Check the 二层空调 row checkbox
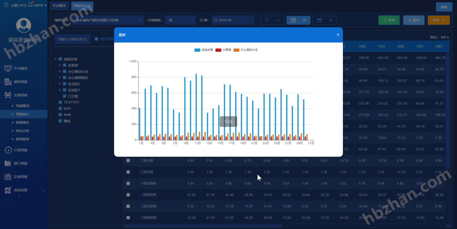This screenshot has height=229, width=457. coord(128,161)
